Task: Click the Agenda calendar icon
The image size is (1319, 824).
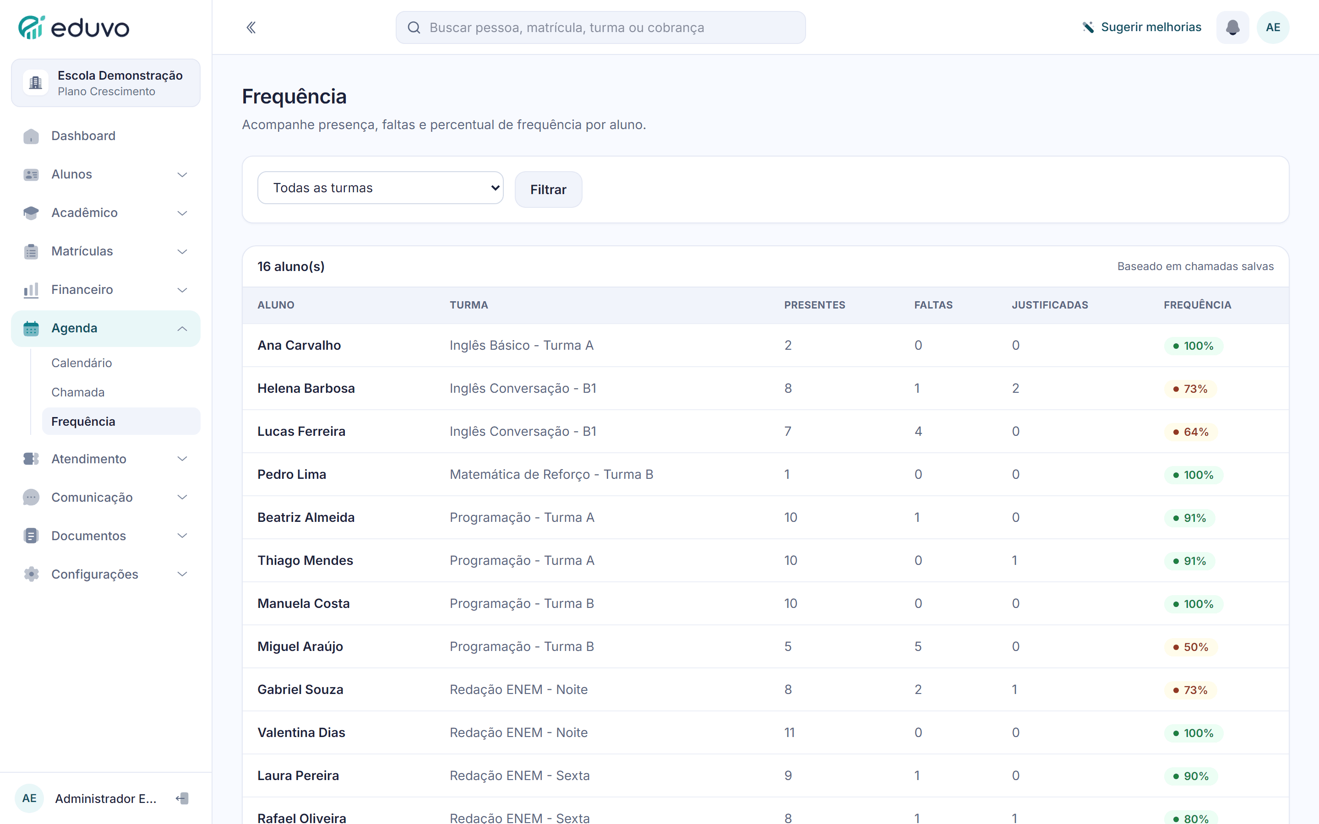Action: point(31,328)
